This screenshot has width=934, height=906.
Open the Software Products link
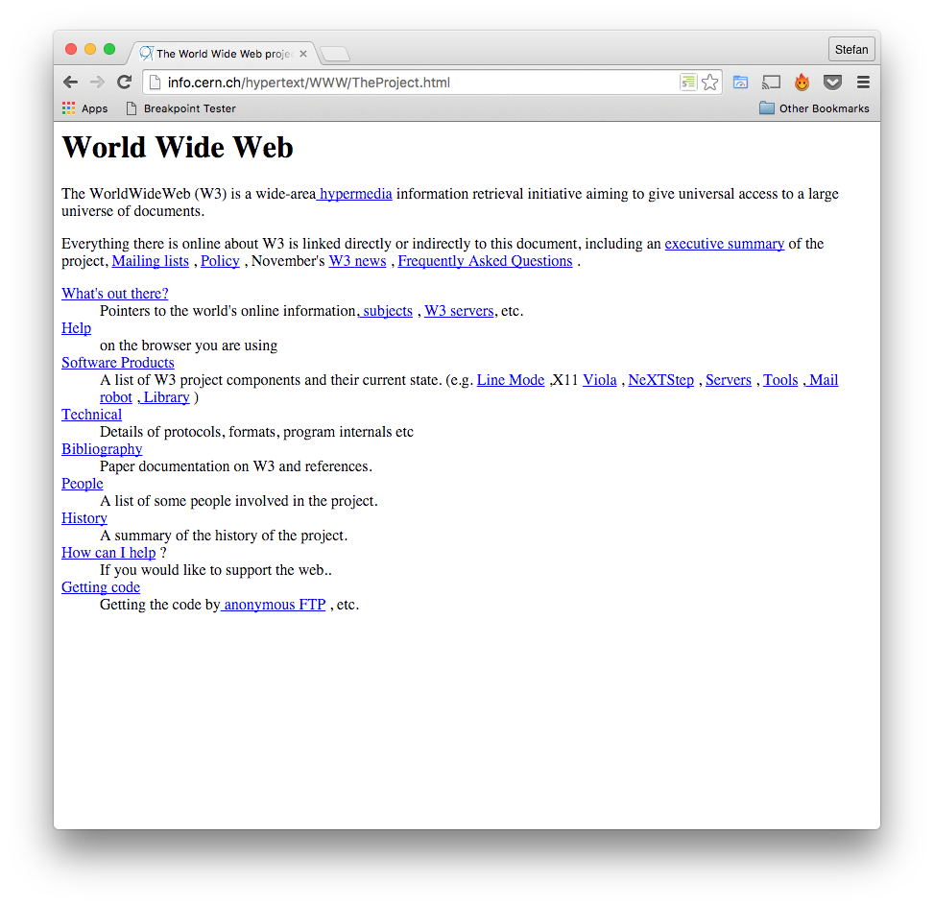click(x=118, y=363)
